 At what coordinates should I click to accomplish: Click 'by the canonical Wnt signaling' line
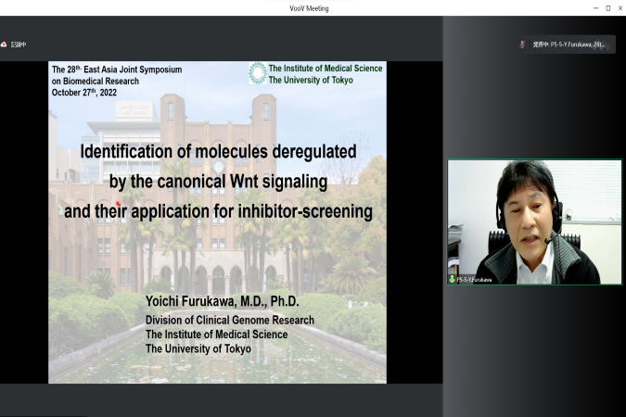[218, 182]
